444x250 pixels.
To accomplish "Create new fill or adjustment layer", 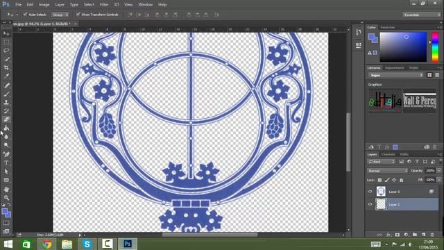I will tap(406, 235).
